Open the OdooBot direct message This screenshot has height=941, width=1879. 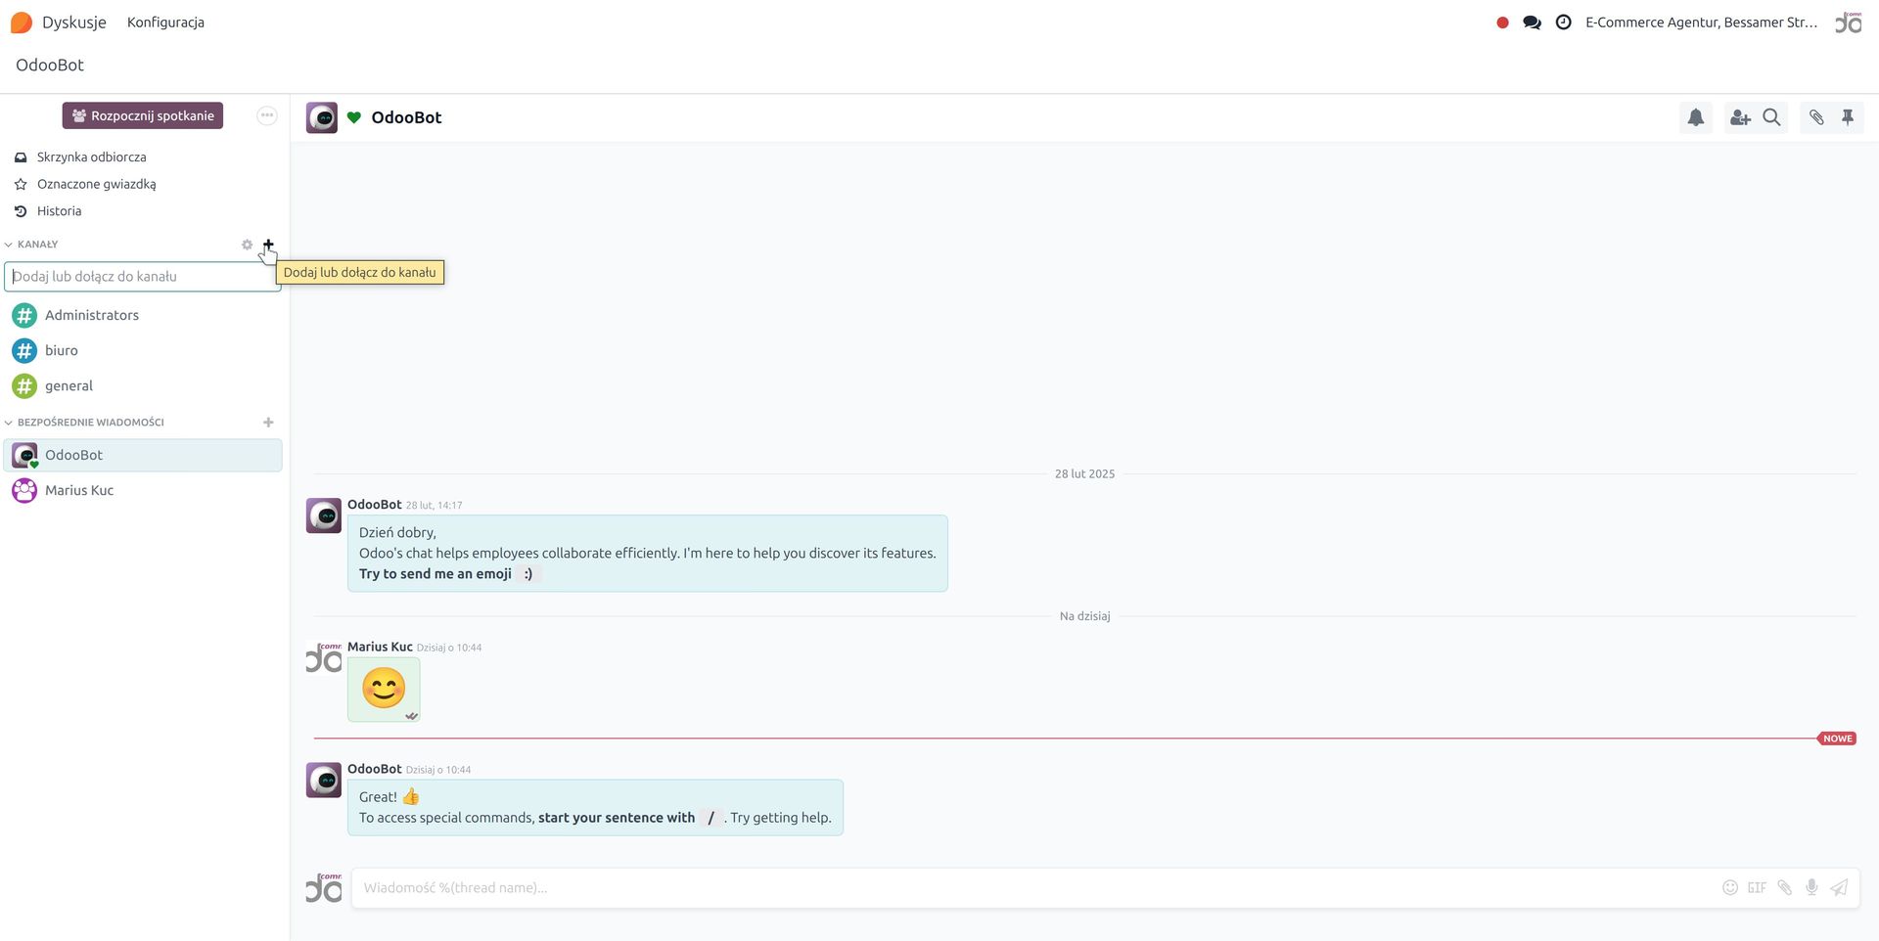pyautogui.click(x=143, y=455)
